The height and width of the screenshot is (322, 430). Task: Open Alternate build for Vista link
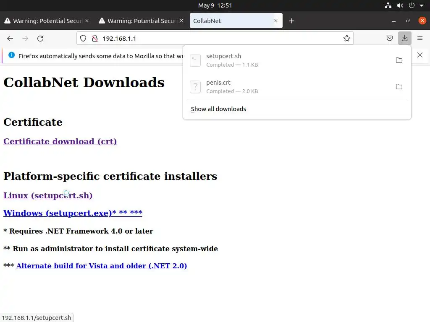pos(102,266)
